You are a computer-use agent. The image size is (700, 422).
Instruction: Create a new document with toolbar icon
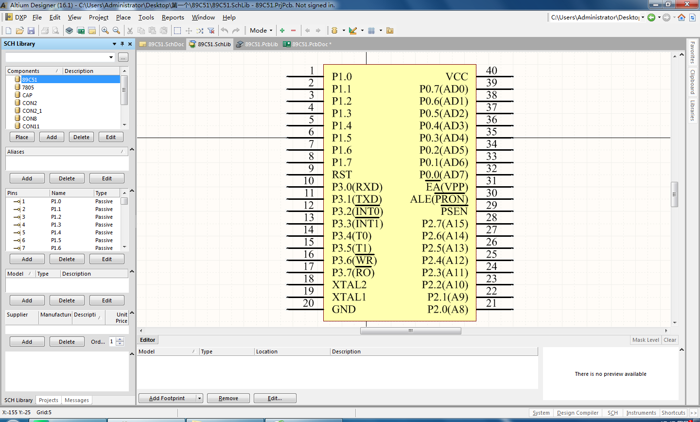click(x=8, y=31)
